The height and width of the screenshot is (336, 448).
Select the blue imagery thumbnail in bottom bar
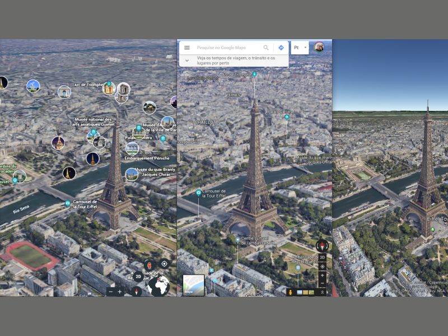tap(300, 292)
